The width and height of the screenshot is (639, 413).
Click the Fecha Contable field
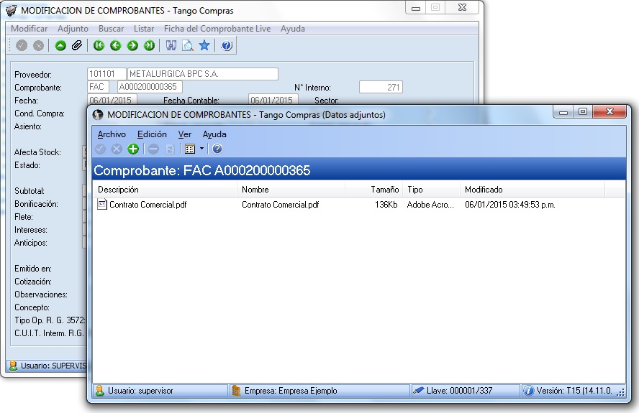[x=273, y=100]
